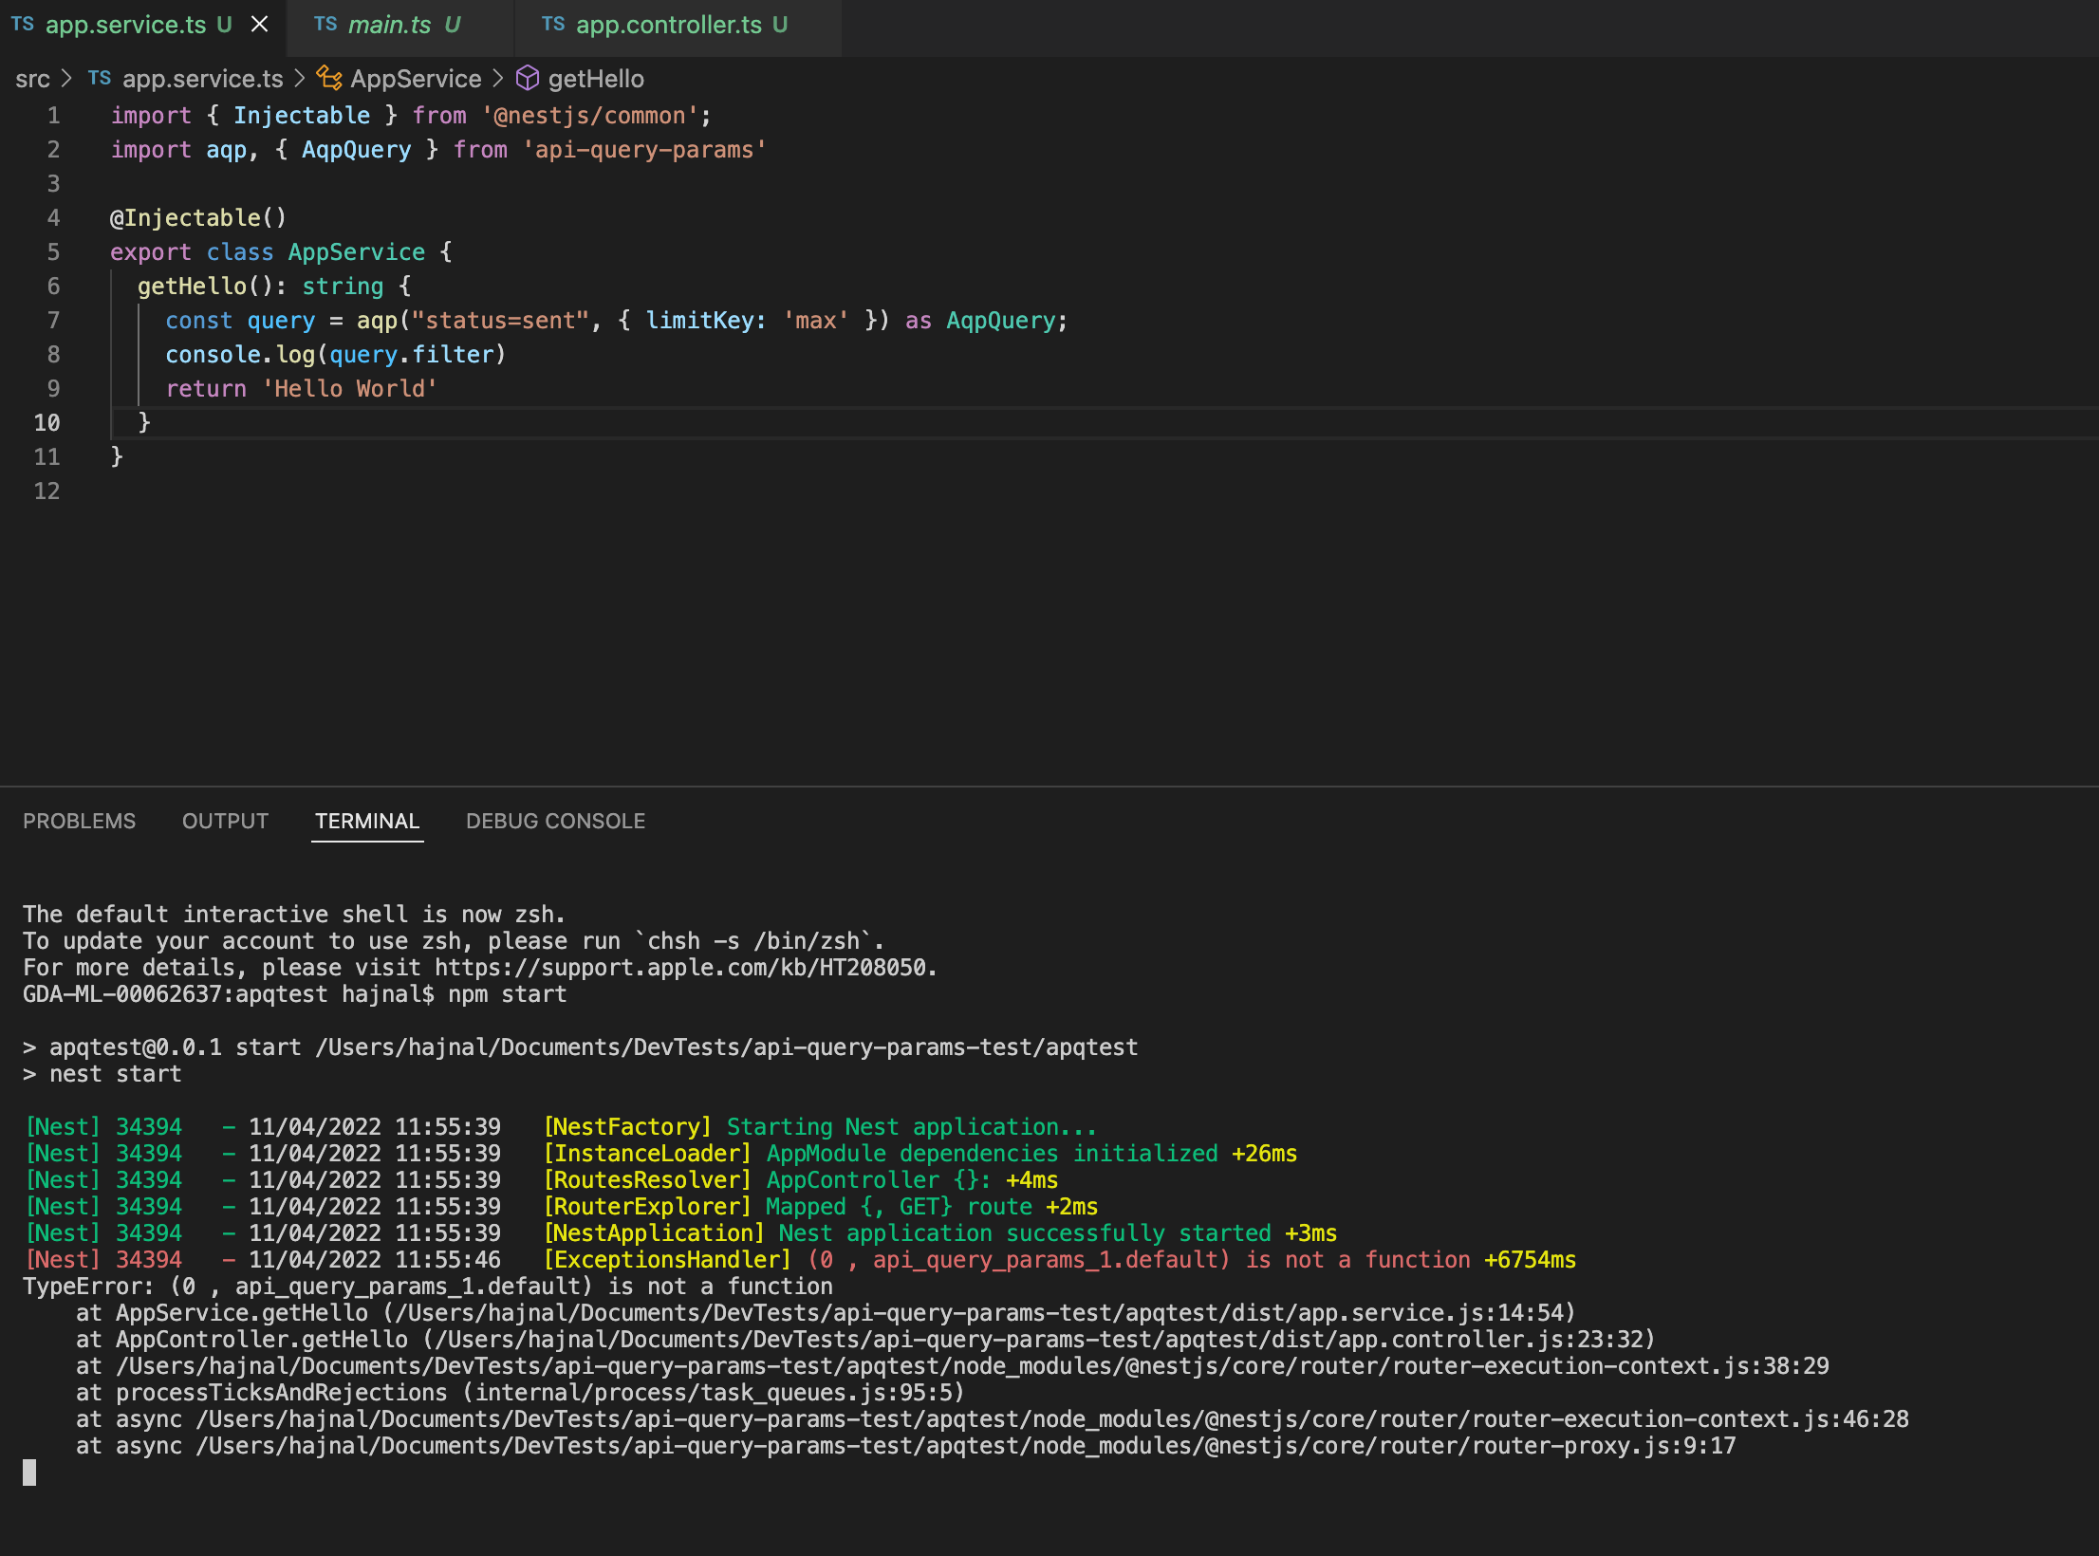The width and height of the screenshot is (2099, 1556).
Task: Click TS icon on app.service.ts tab
Action: (x=23, y=25)
